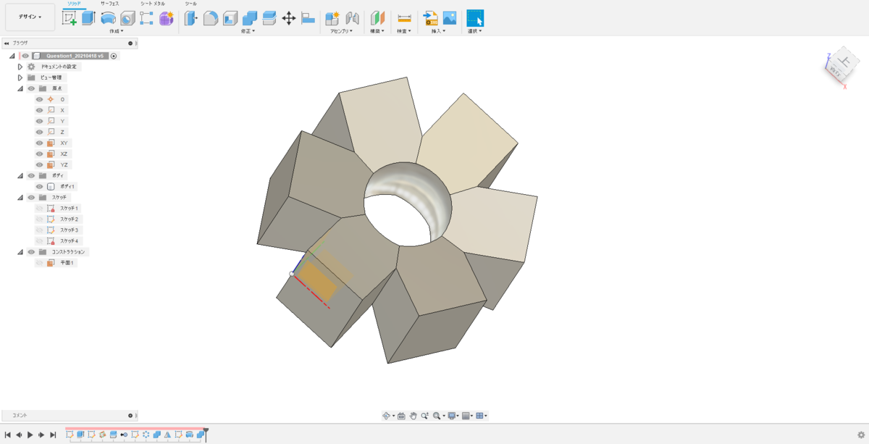869x444 pixels.
Task: Show hidden スケッチ1
Action: [x=40, y=209]
